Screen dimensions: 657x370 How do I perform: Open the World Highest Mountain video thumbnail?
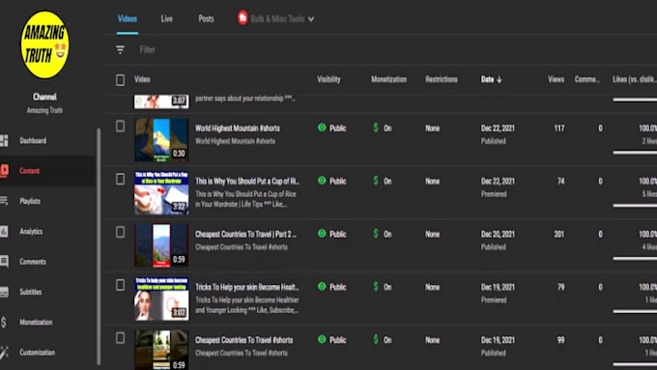pyautogui.click(x=161, y=139)
